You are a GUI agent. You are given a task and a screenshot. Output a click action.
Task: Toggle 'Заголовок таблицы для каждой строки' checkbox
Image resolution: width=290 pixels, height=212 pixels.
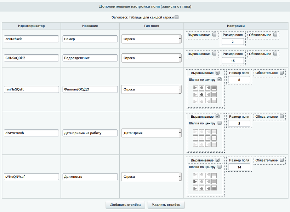pos(177,17)
